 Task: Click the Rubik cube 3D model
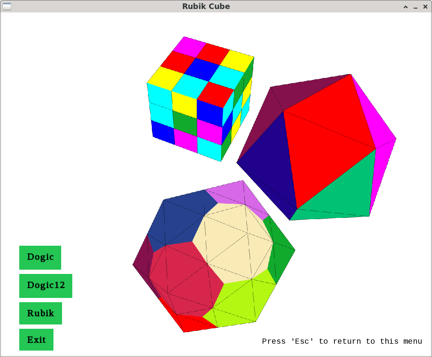[x=200, y=99]
